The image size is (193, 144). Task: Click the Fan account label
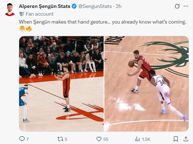tap(40, 14)
